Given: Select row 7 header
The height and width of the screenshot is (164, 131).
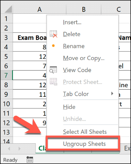Looking at the screenshot, I should [x=6, y=75].
